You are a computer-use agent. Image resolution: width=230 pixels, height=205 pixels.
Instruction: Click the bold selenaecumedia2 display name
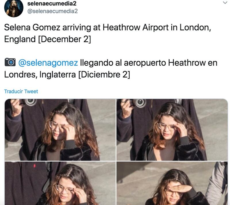click(52, 3)
